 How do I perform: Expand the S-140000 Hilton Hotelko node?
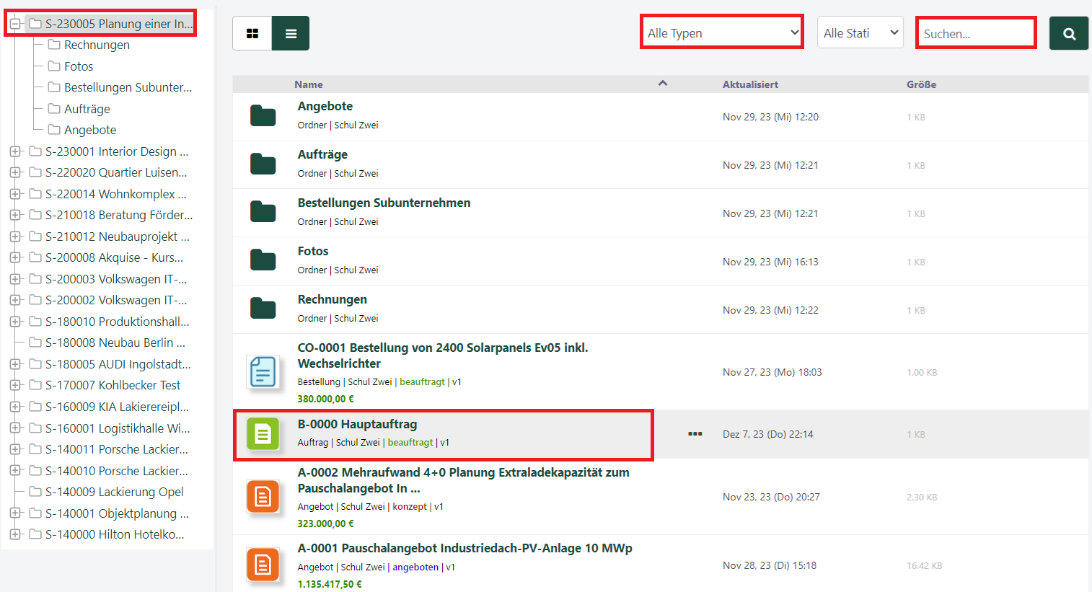point(15,534)
